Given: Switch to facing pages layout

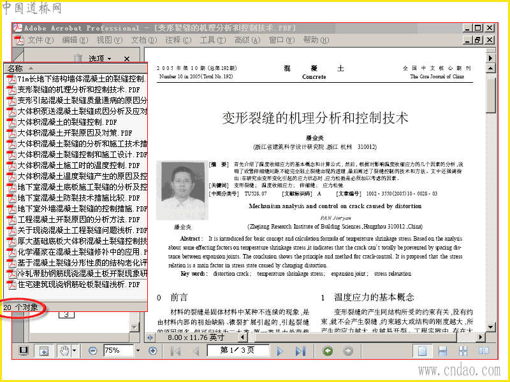Looking at the screenshot, I should coord(484,351).
